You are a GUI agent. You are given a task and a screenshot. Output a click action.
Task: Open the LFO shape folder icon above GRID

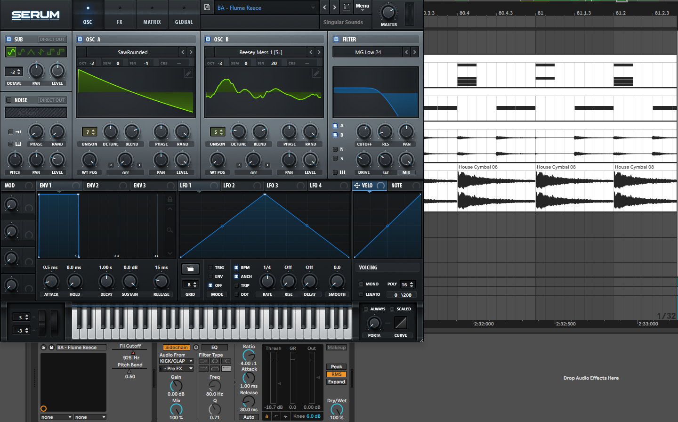point(190,268)
